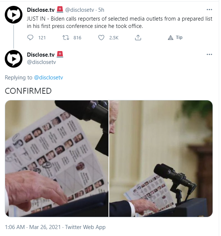Open first tweet's three-dot more menu
Image resolution: width=221 pixels, height=236 pixels.
pos(209,10)
